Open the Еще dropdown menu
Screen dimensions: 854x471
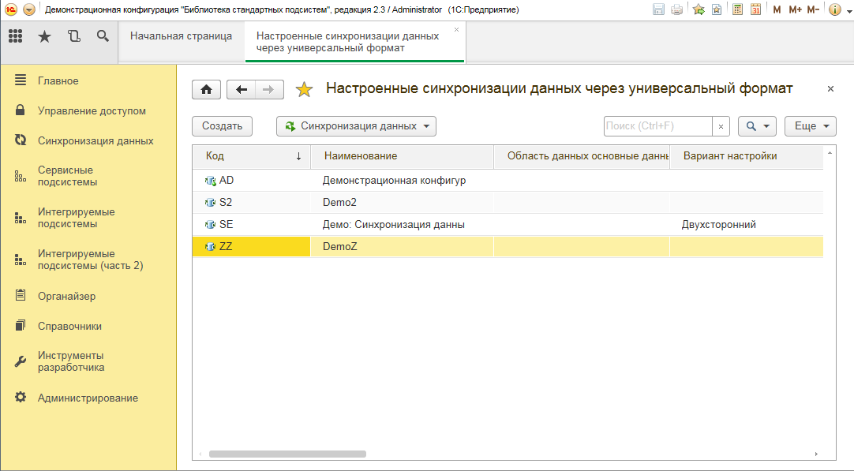[810, 126]
